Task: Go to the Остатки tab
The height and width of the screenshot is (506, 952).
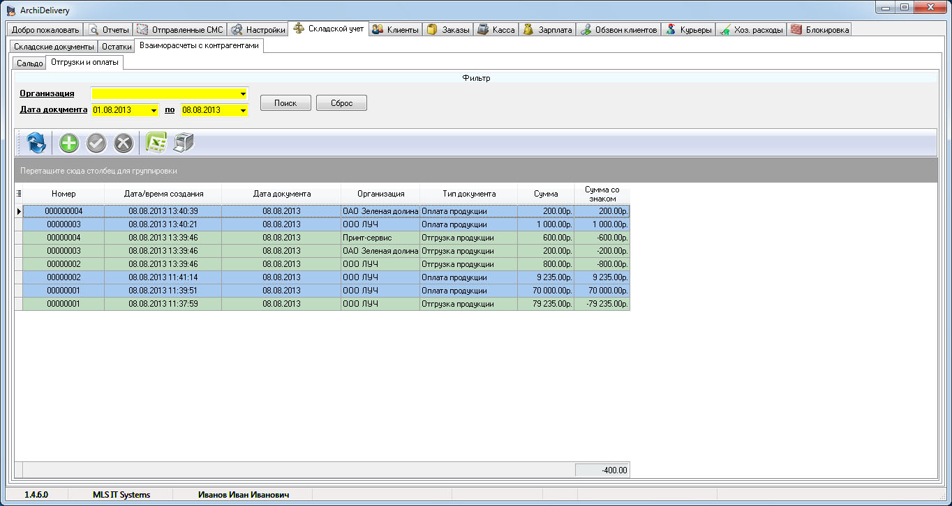Action: click(x=117, y=47)
